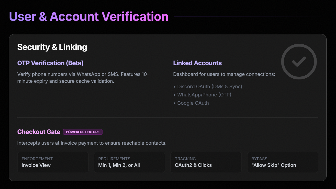The image size is (336, 189).
Task: Click the Tracking OAuth2 & Clicks card
Action: [206, 162]
